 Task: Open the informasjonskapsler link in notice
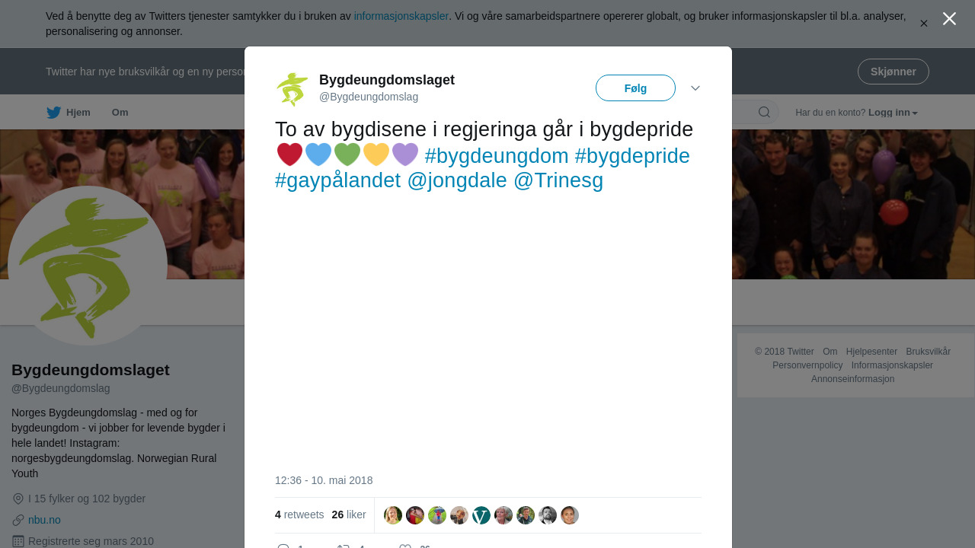pos(401,16)
